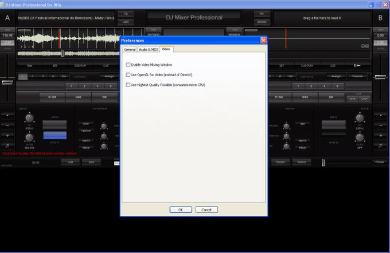The image size is (390, 253).
Task: Click deck B SET button
Action: click(x=282, y=66)
